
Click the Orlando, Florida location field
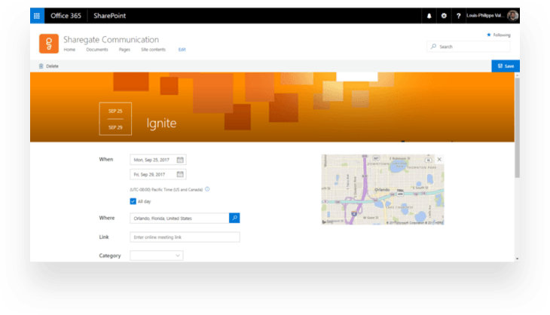point(179,219)
